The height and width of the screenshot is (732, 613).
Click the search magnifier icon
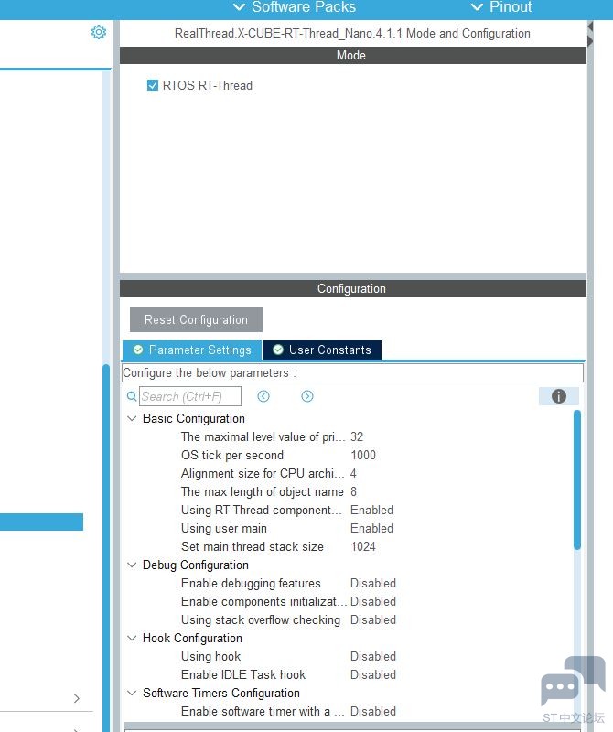132,396
